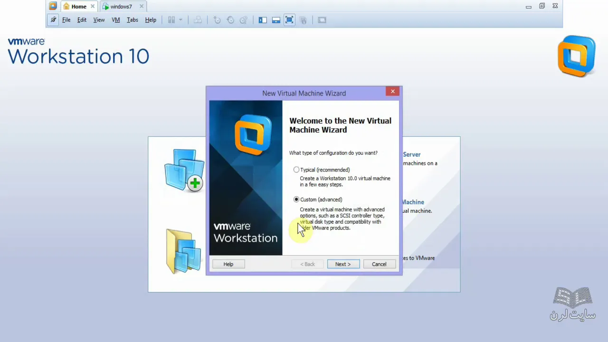Click the Open a Virtual Machine folder icon

click(x=183, y=251)
